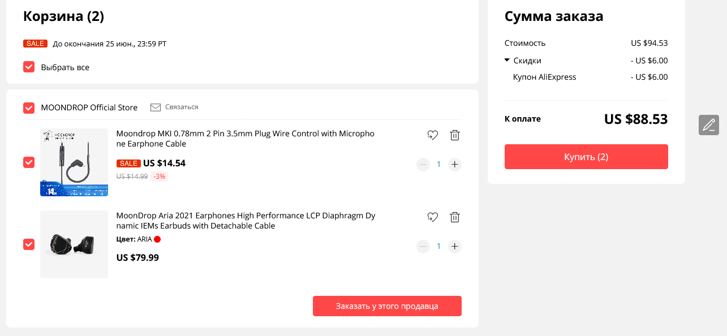Increase quantity of MoonDrop Aria earphones
727x336 pixels.
455,247
